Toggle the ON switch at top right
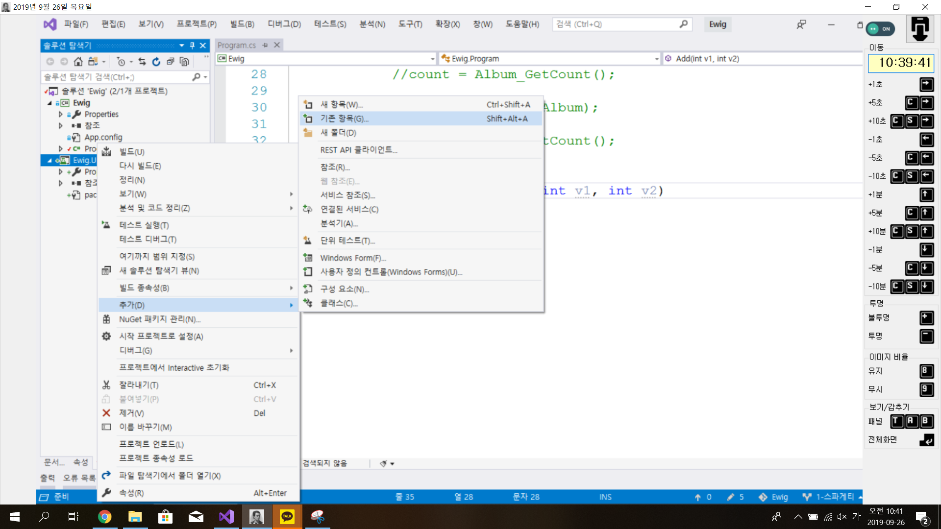The width and height of the screenshot is (941, 529). point(880,29)
